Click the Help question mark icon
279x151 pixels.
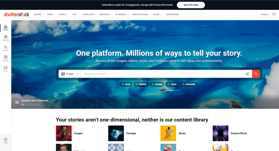5,140
